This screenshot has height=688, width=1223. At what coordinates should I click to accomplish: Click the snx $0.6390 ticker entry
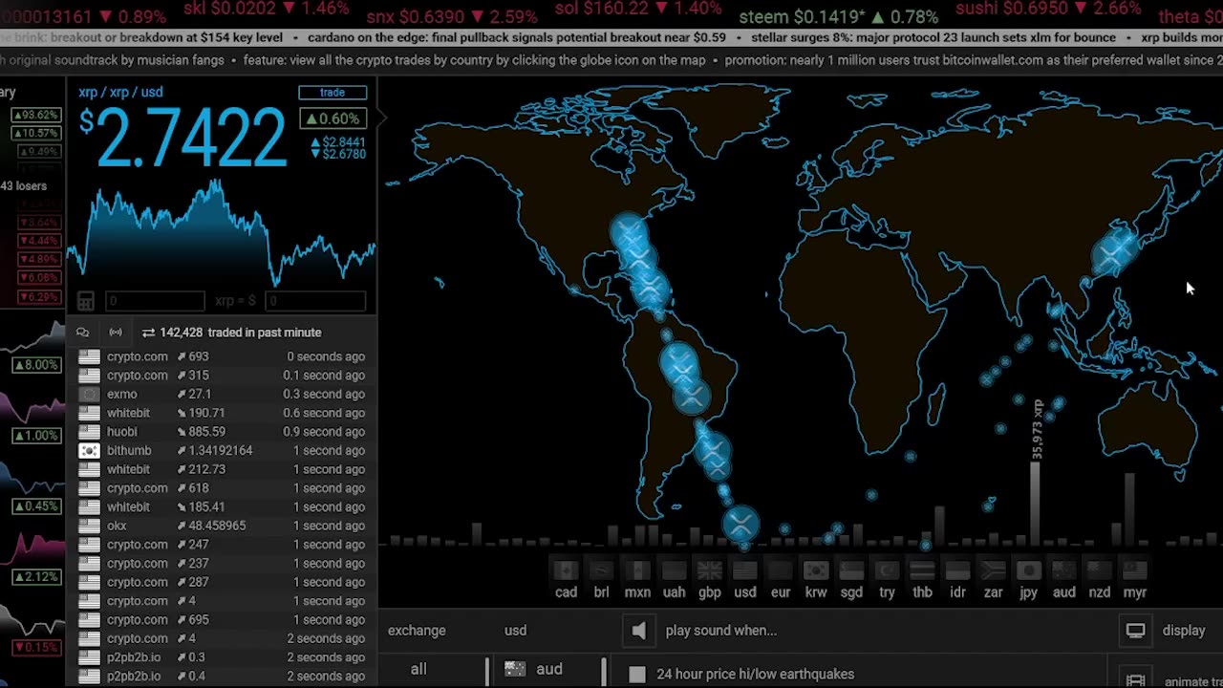click(x=451, y=17)
